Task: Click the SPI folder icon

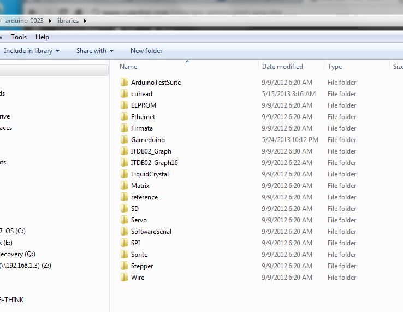Action: point(124,243)
